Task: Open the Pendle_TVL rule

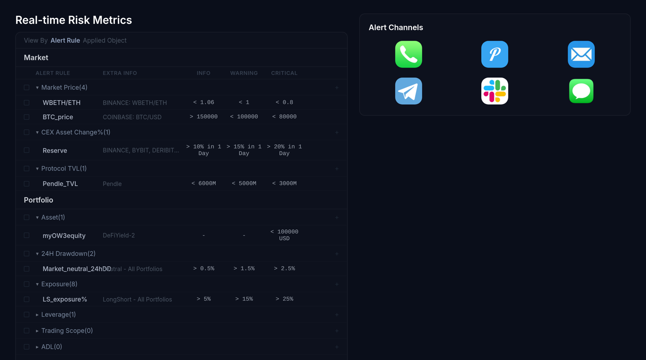Action: (x=60, y=184)
